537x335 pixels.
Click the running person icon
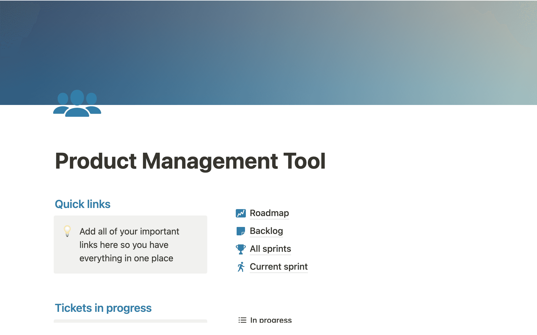pyautogui.click(x=241, y=267)
